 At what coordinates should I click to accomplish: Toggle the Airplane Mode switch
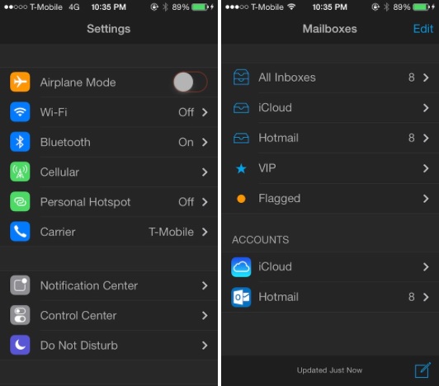(191, 82)
